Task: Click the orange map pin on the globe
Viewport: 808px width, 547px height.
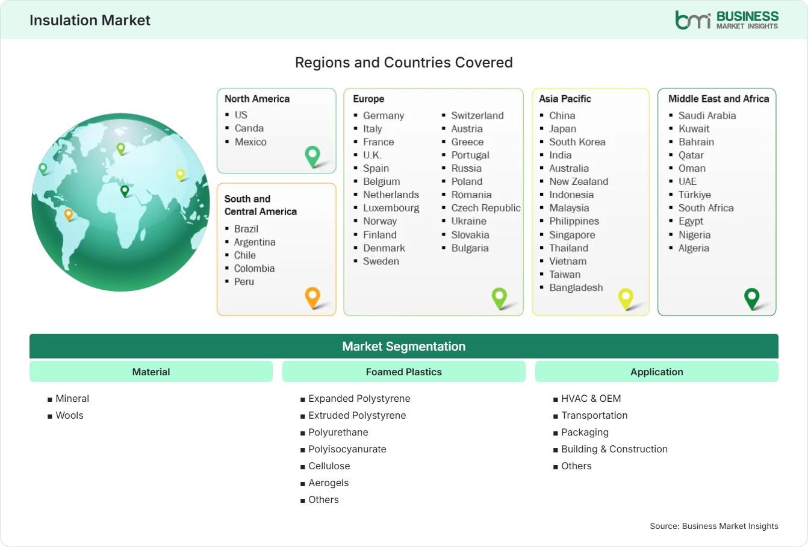Action: pyautogui.click(x=69, y=214)
